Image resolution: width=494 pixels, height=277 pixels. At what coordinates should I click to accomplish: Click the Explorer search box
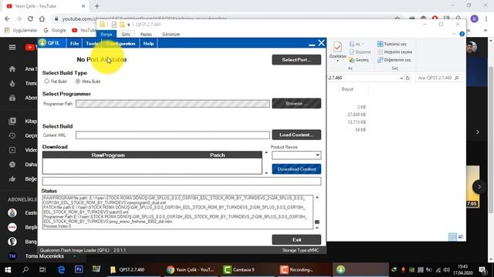[438, 78]
